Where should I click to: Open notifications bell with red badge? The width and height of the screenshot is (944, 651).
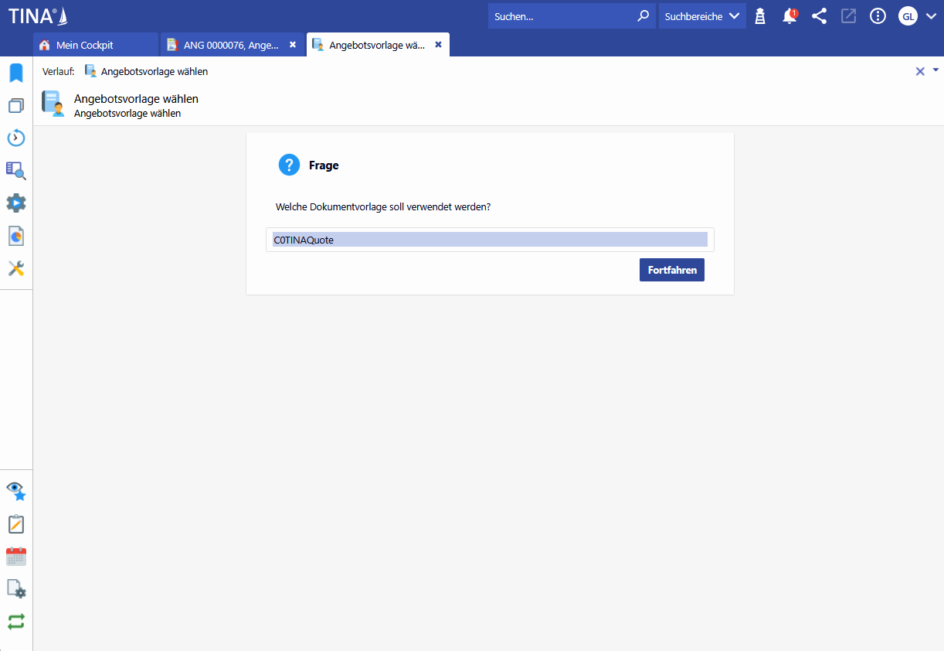(789, 16)
